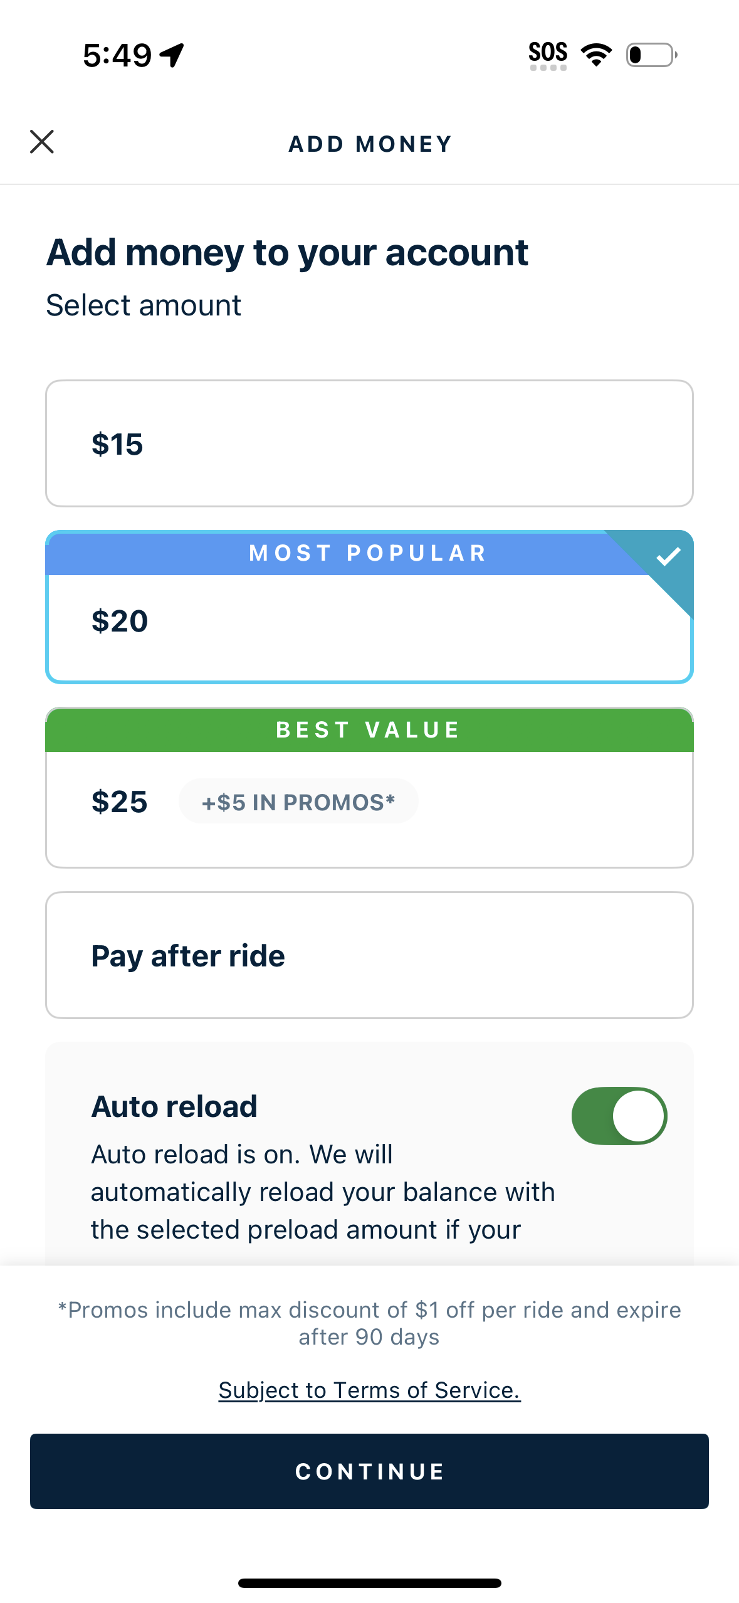Choose the Pay after ride option
Viewport: 739px width, 1603px height.
pos(369,955)
